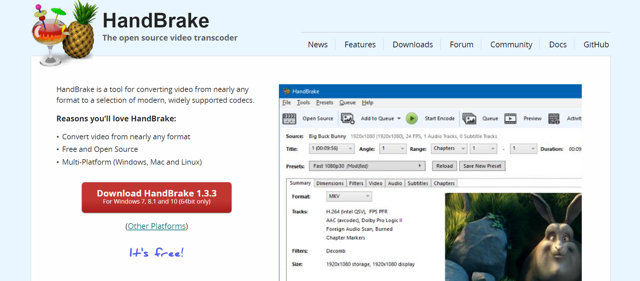Go to the Features page
Image resolution: width=640 pixels, height=281 pixels.
(x=360, y=45)
